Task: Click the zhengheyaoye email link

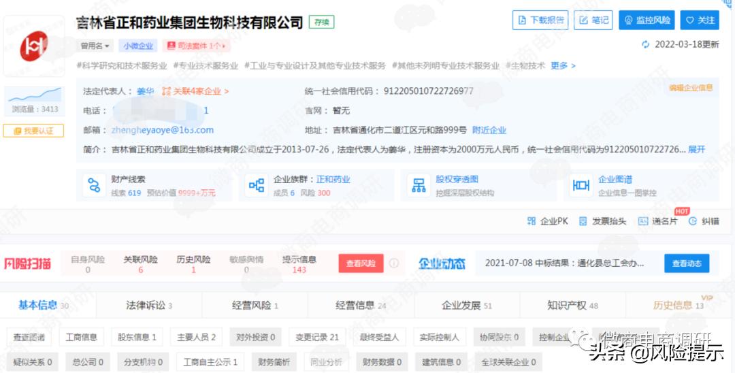Action: pos(162,130)
